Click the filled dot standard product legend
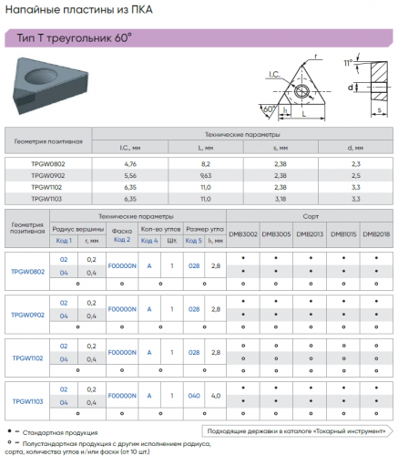Screen dimensions: 398x456 coord(52,432)
